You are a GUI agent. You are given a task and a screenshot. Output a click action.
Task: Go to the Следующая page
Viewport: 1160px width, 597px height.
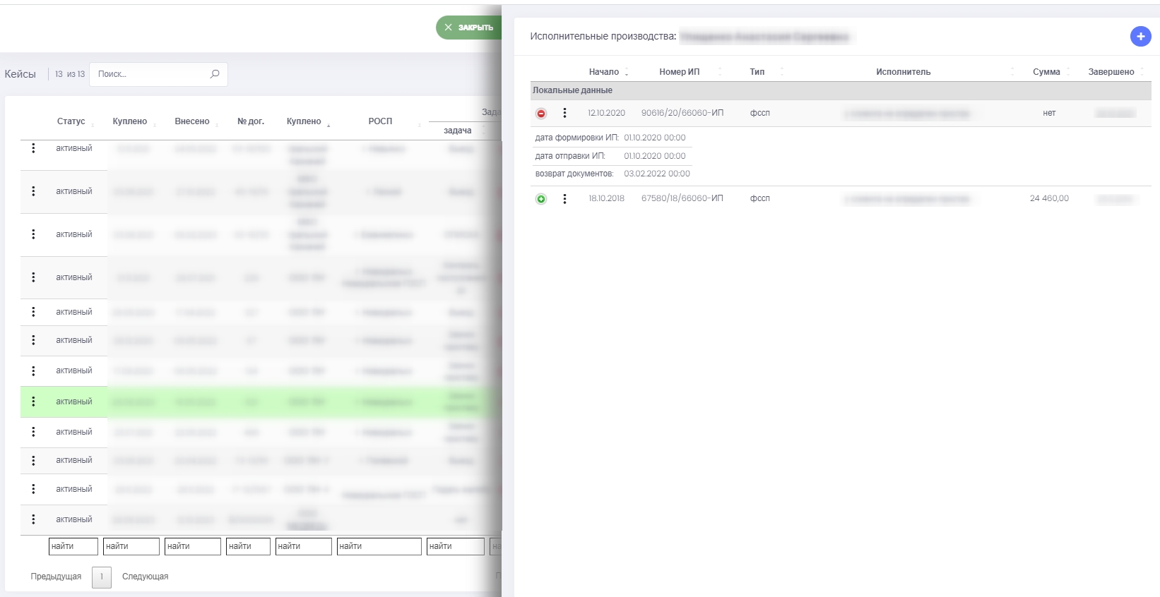pyautogui.click(x=145, y=577)
